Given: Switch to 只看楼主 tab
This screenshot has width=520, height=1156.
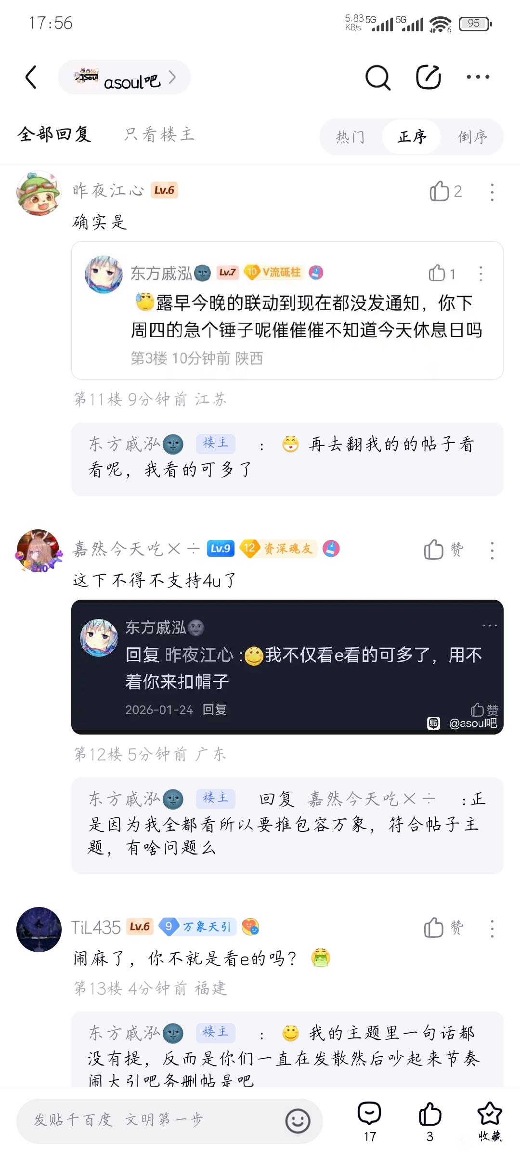Looking at the screenshot, I should pos(159,134).
